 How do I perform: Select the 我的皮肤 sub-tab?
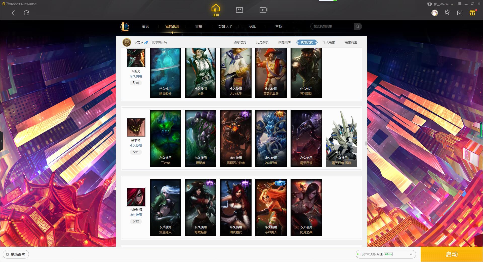tap(307, 42)
